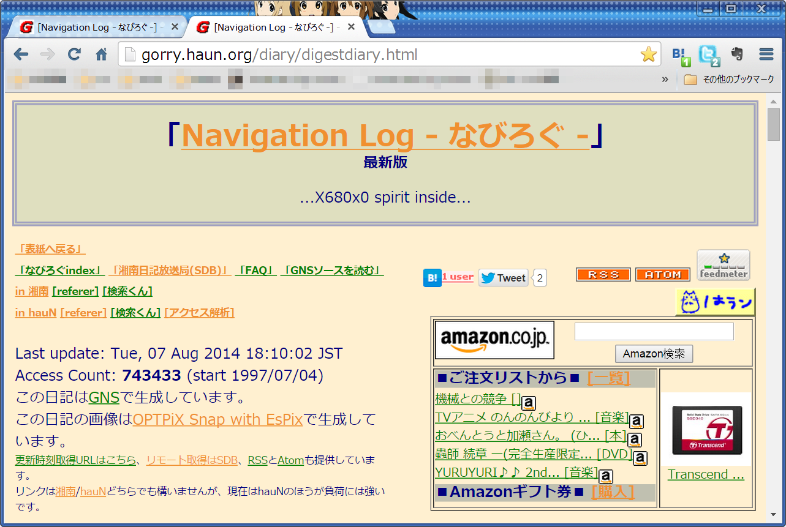The image size is (786, 527).
Task: Reload the current page
Action: point(74,54)
